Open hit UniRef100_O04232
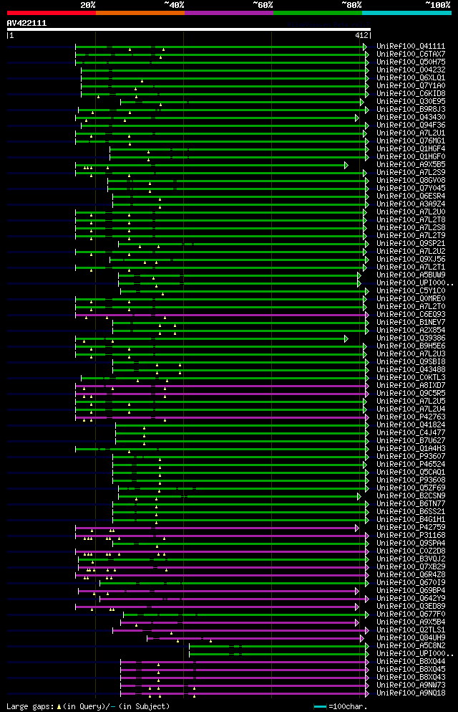This screenshot has height=712, width=458. click(411, 70)
